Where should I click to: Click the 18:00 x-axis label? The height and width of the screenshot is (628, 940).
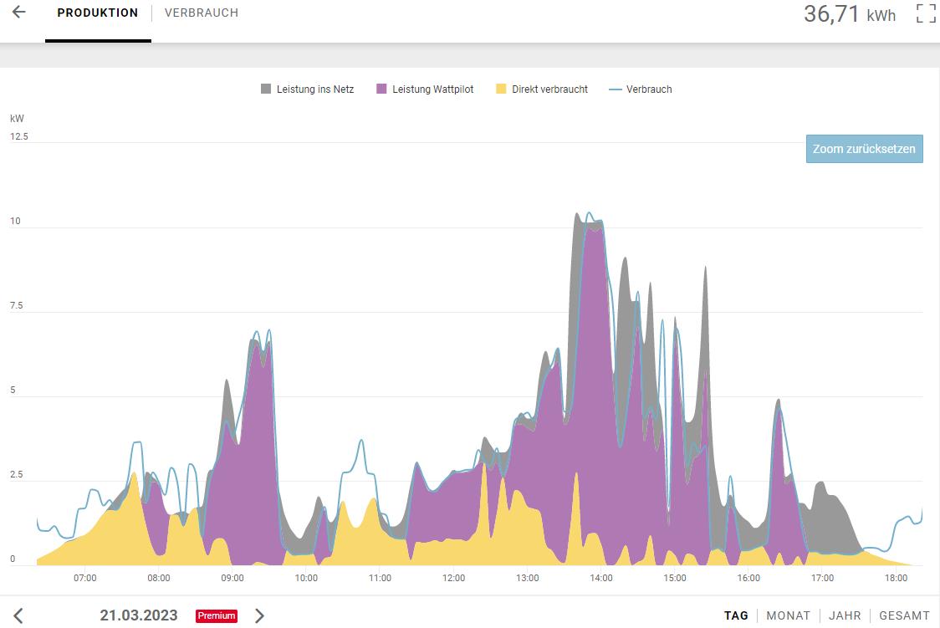coord(897,578)
